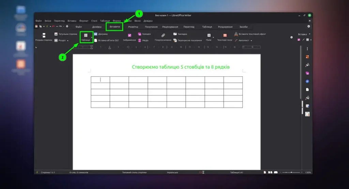Expand the arrow beside the small table icon

(311, 40)
